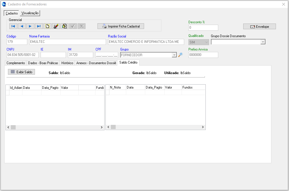Select the Dados - Boas Práticas tab
289x191 pixels.
tap(43, 63)
